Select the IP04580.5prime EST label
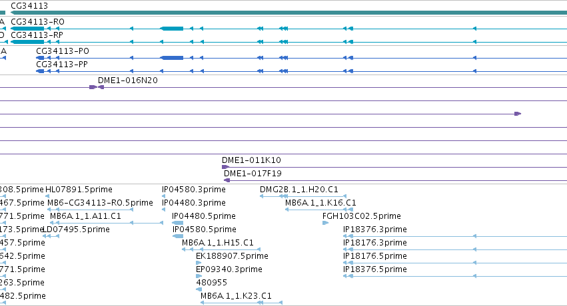The image size is (567, 306). click(205, 229)
